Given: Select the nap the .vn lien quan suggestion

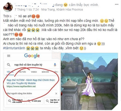Looking at the screenshot, I should (52, 101).
